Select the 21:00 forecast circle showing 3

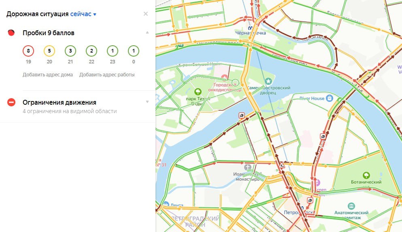point(70,51)
